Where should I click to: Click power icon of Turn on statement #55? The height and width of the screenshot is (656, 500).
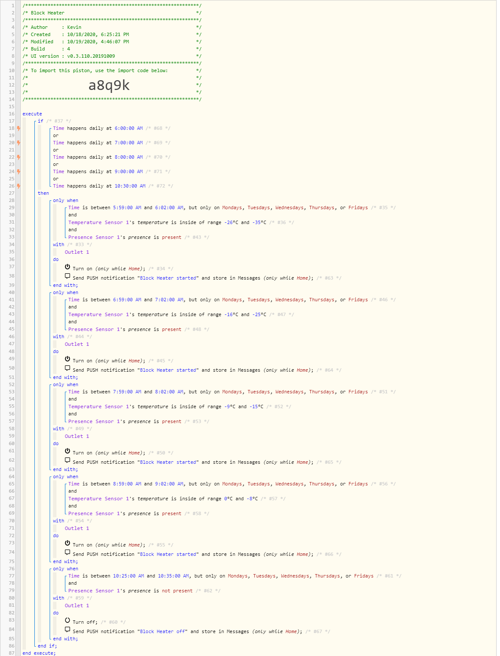(67, 543)
